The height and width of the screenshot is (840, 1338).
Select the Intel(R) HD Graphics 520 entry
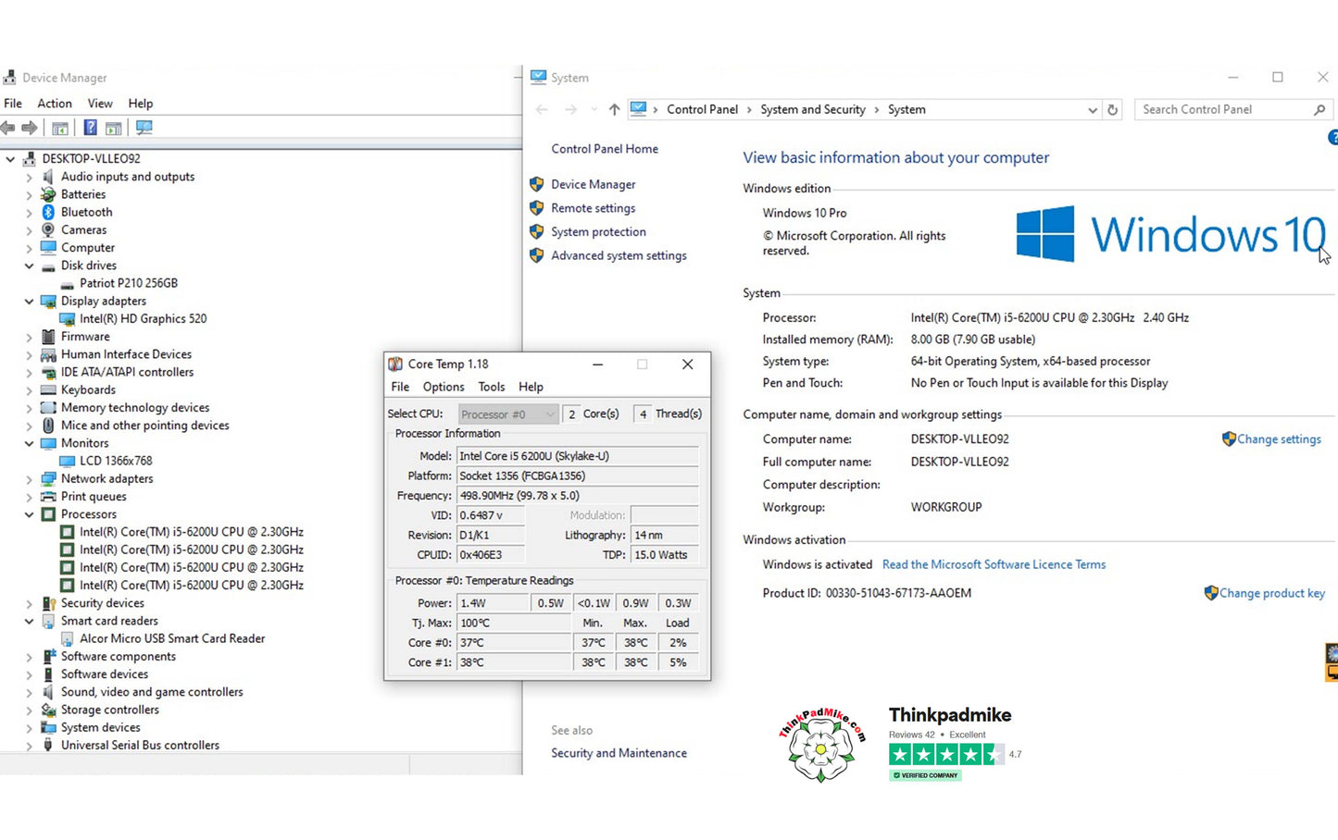144,318
